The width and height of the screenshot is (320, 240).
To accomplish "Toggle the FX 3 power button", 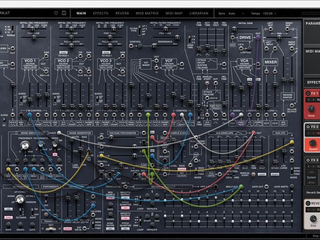I will 308,160.
